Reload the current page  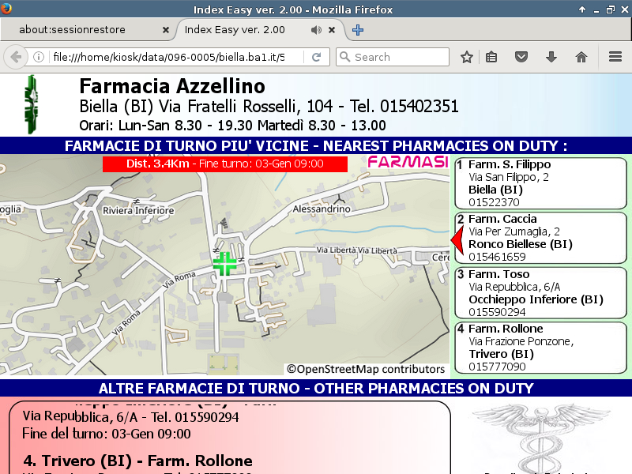point(316,57)
